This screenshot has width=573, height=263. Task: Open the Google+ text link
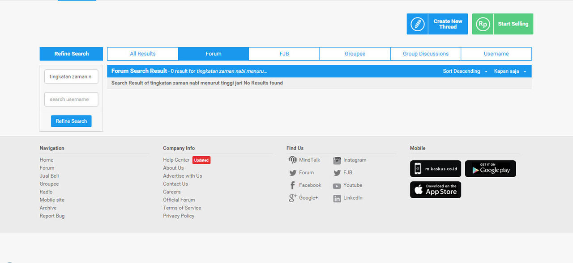(308, 197)
